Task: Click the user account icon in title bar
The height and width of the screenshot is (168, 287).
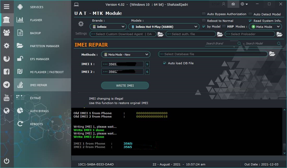Action: click(224, 4)
